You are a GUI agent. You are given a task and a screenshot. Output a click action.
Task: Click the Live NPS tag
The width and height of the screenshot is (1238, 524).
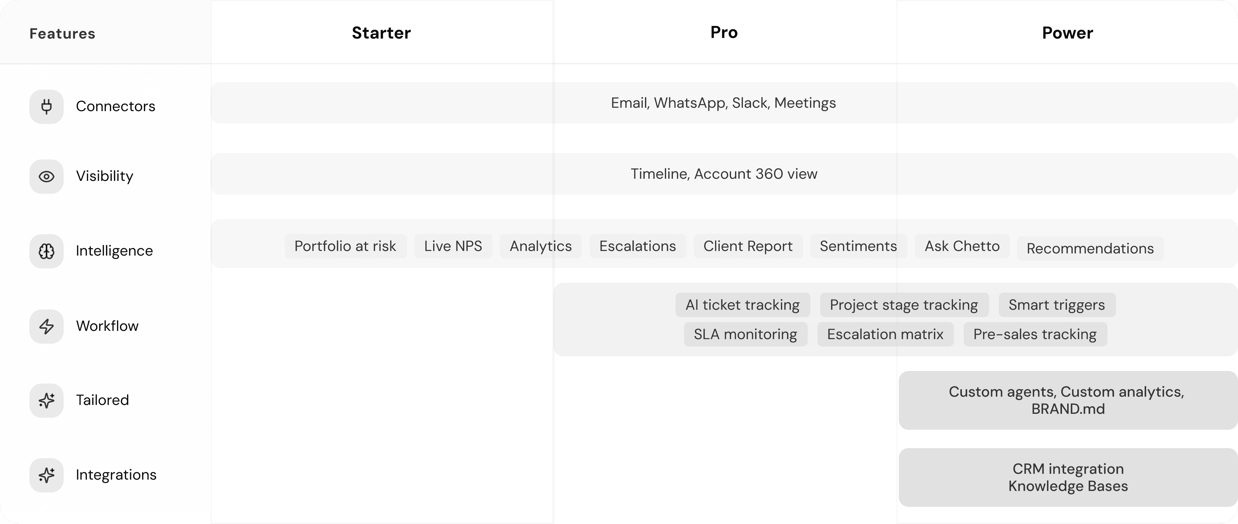coord(453,246)
